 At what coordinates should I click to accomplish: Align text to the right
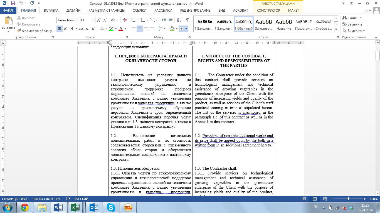click(x=146, y=29)
